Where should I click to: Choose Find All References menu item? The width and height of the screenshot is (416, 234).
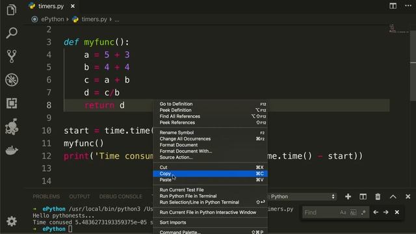(210, 116)
